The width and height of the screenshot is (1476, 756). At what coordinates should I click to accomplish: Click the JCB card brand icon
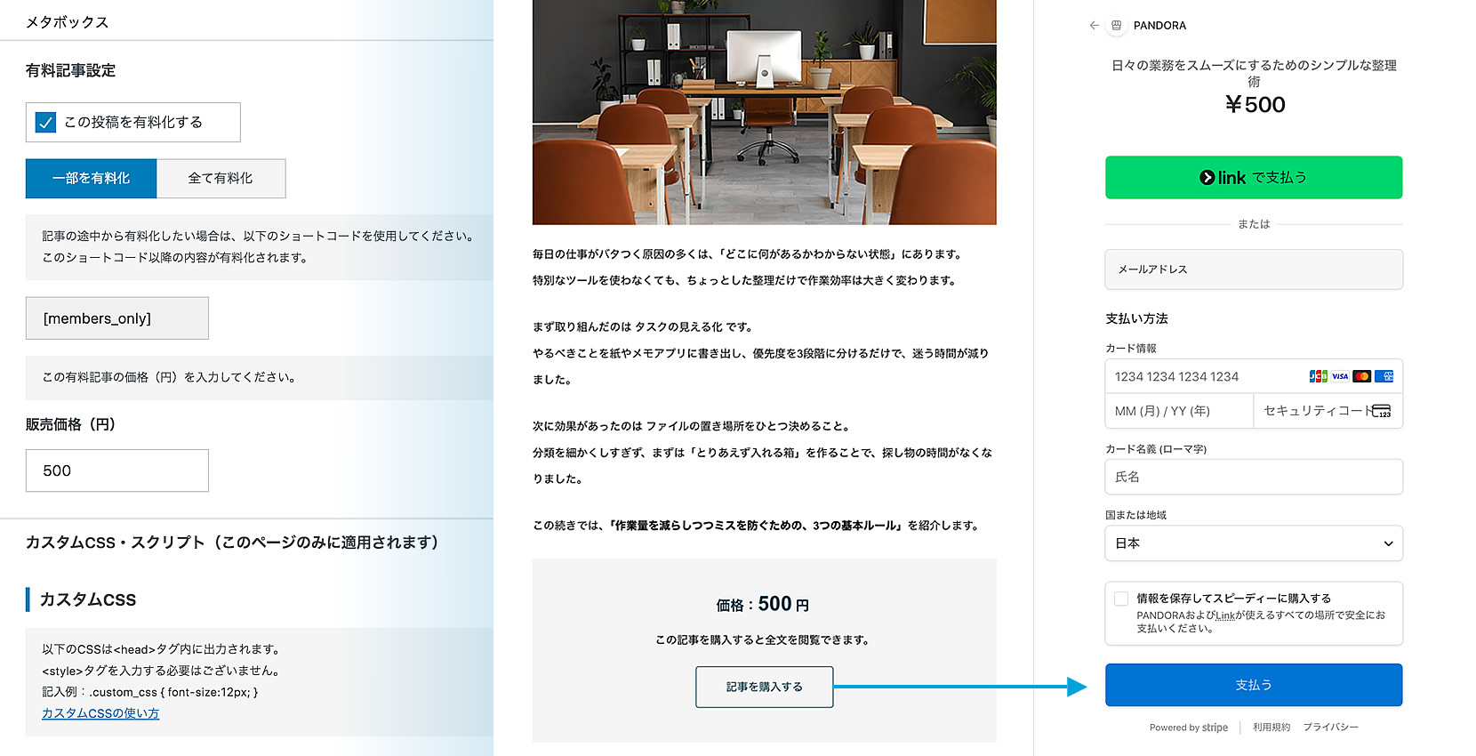pos(1318,376)
